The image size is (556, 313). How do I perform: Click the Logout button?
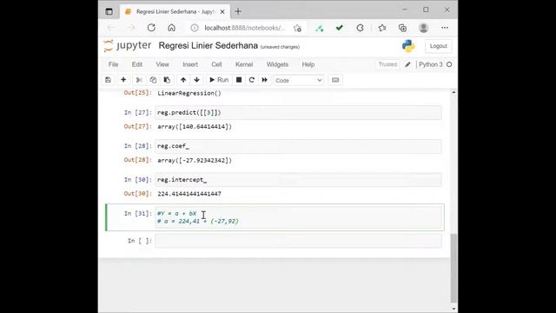tap(438, 46)
